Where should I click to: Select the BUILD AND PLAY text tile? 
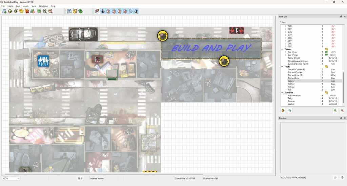[x=211, y=48]
